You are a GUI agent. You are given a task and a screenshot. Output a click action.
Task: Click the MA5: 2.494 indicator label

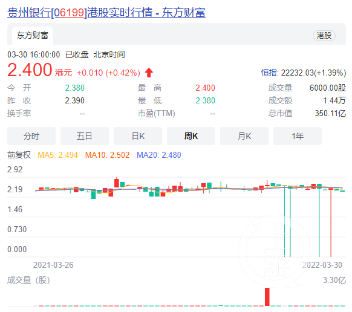point(57,155)
